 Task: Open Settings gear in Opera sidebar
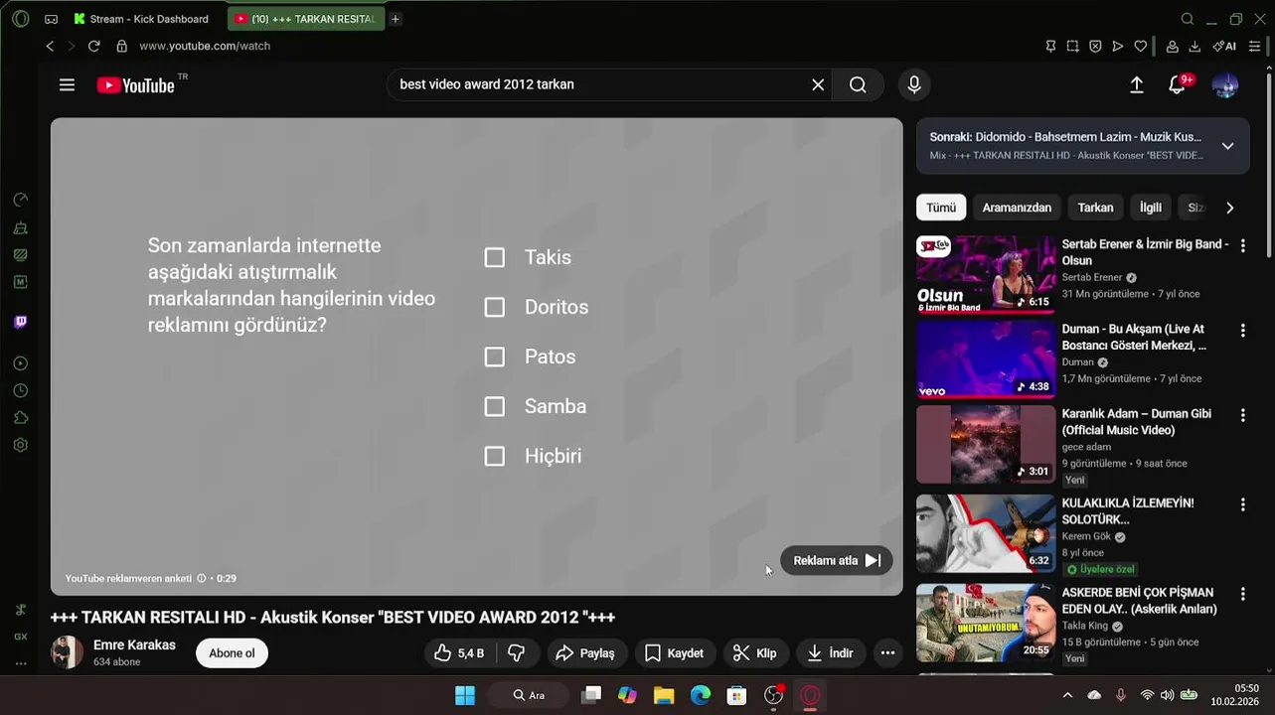point(20,445)
